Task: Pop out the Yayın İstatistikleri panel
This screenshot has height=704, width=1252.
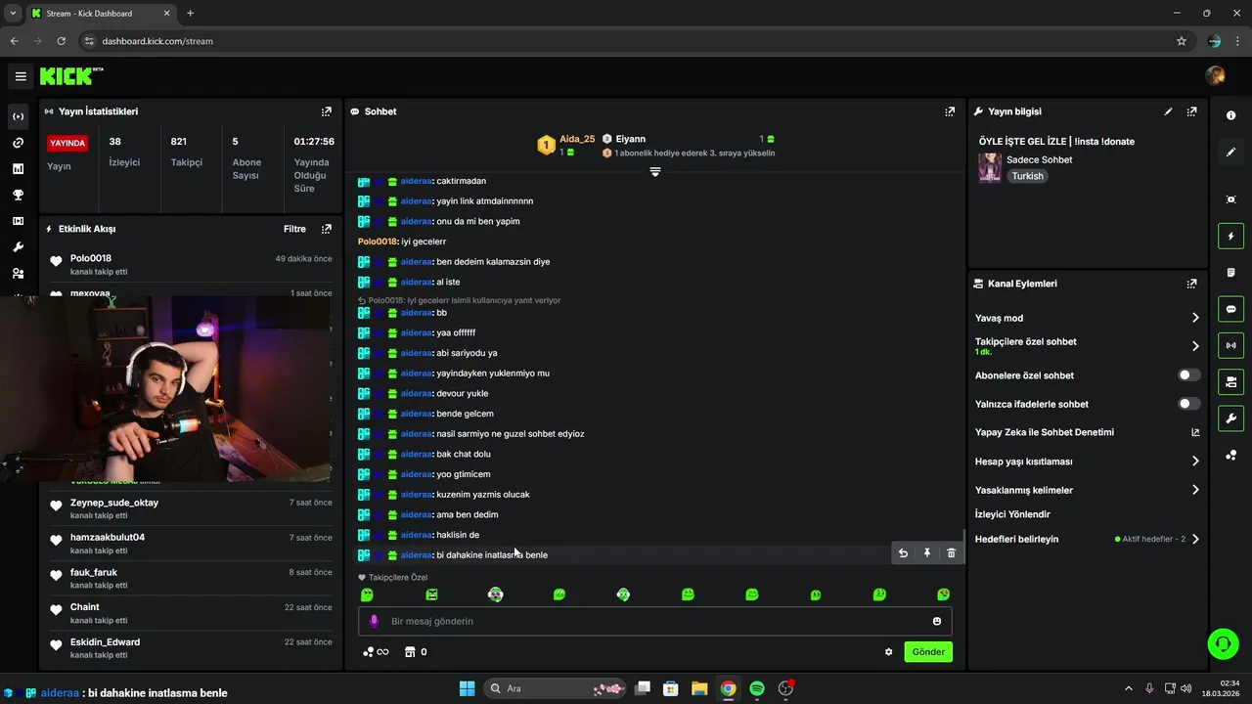Action: 327,111
